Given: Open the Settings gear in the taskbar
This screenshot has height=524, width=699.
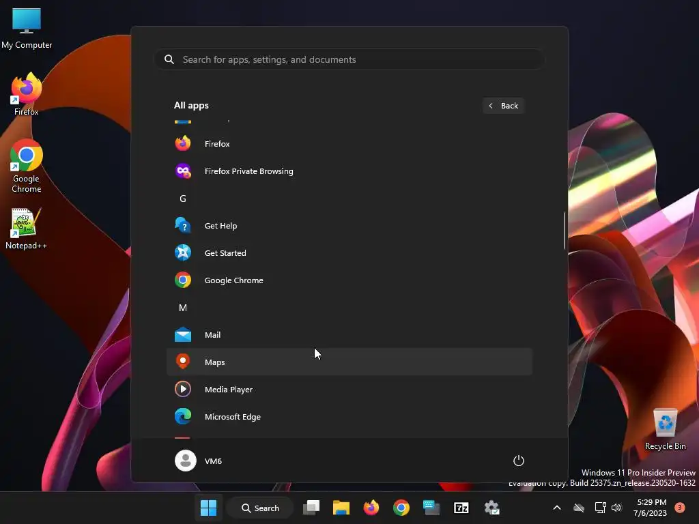Looking at the screenshot, I should [x=491, y=508].
